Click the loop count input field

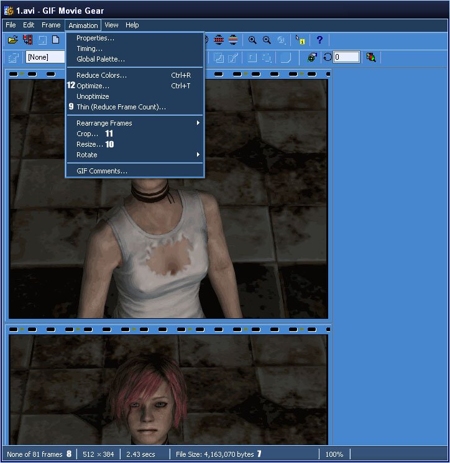(346, 57)
